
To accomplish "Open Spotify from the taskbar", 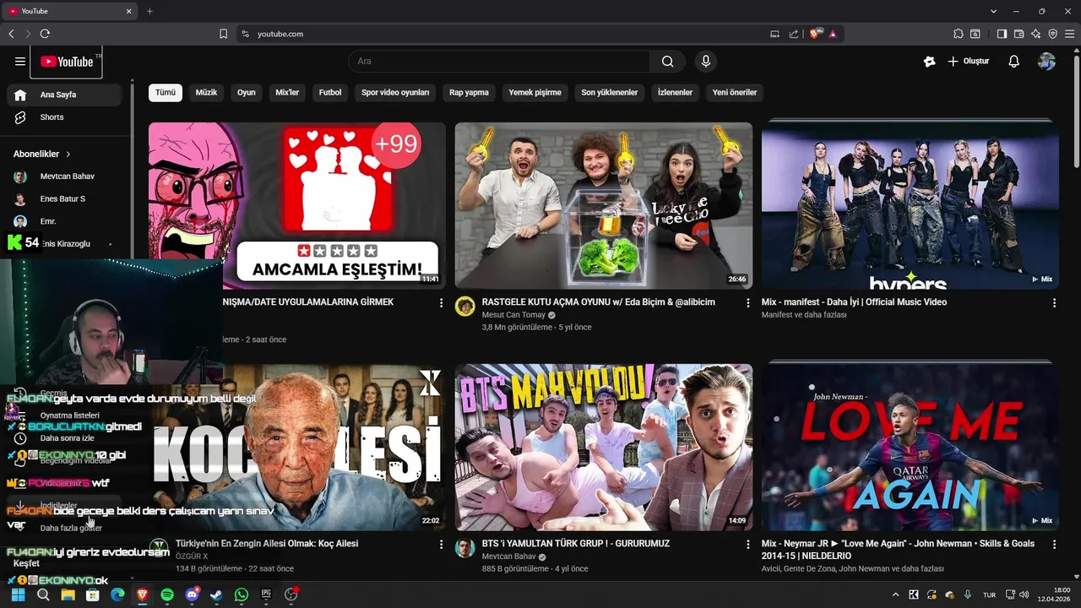I will point(167,595).
